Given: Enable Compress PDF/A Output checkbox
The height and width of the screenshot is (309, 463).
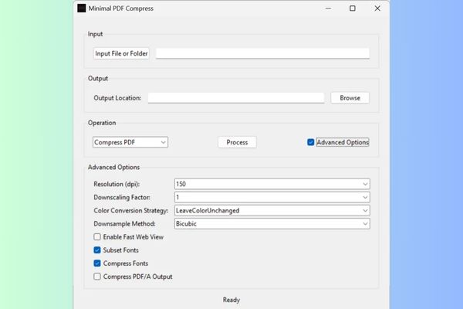Looking at the screenshot, I should [x=97, y=276].
